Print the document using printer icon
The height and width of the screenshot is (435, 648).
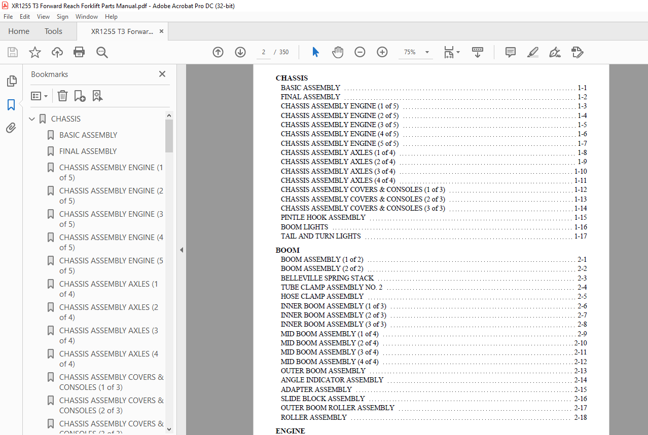[x=79, y=52]
